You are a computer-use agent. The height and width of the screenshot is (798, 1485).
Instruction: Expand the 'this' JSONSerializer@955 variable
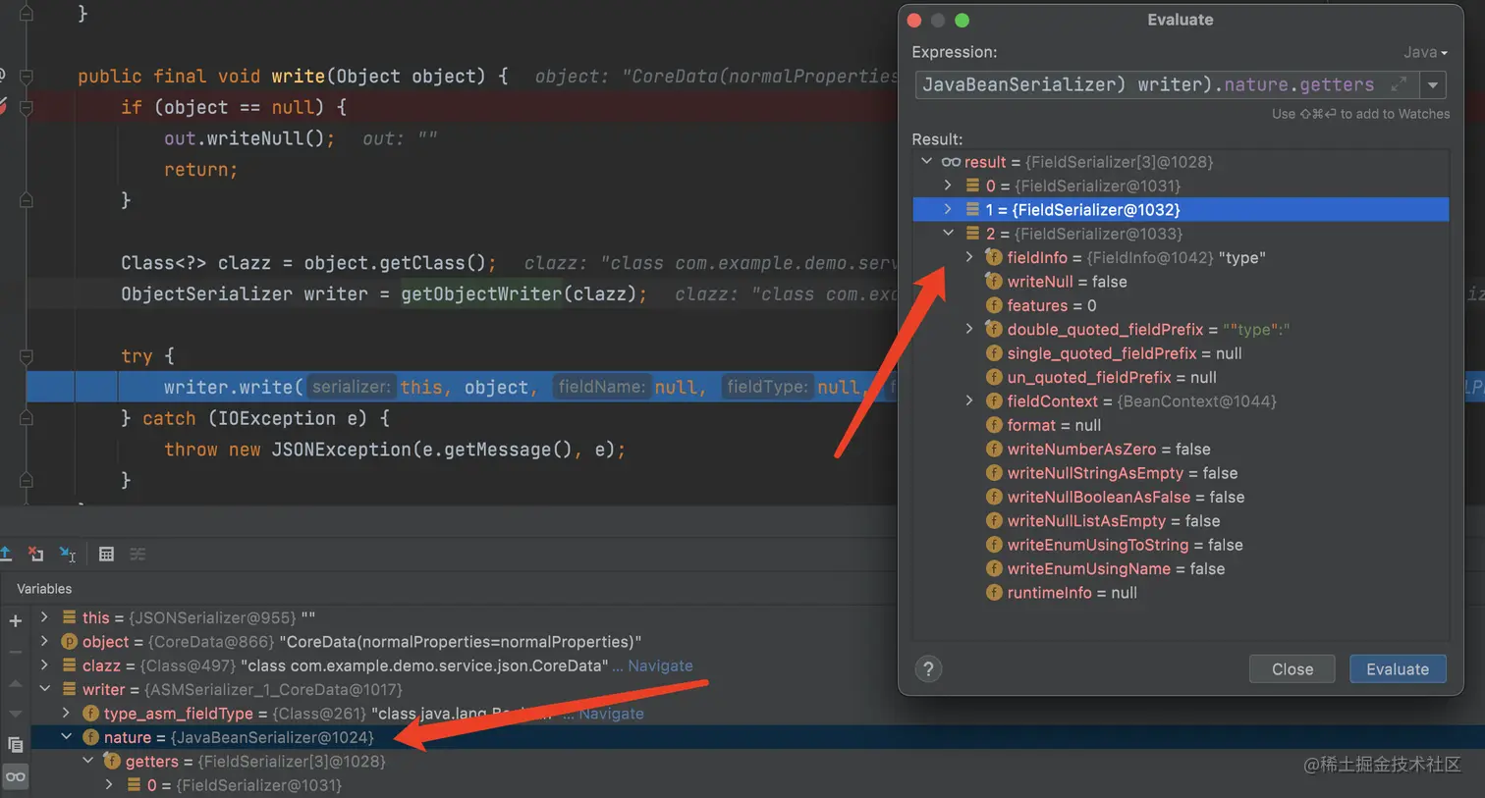(x=44, y=617)
